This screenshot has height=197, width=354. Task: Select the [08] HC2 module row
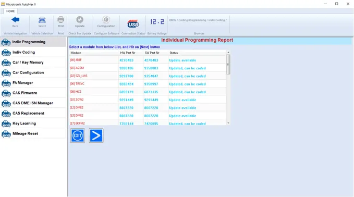point(148,92)
